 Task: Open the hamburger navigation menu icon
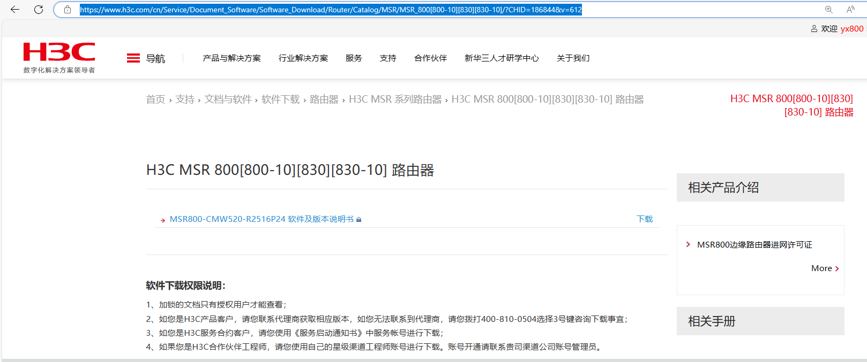[133, 58]
